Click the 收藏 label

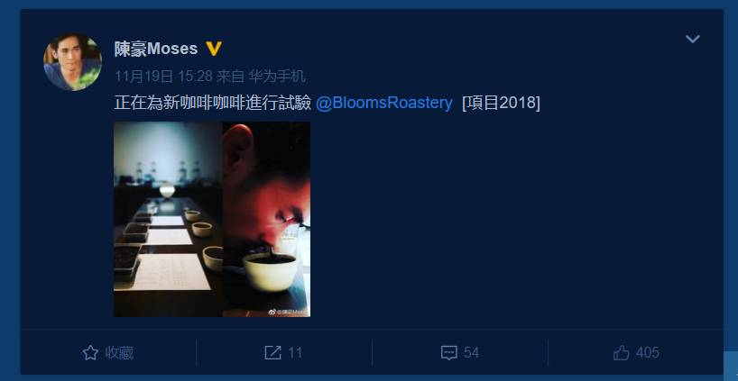pos(119,353)
